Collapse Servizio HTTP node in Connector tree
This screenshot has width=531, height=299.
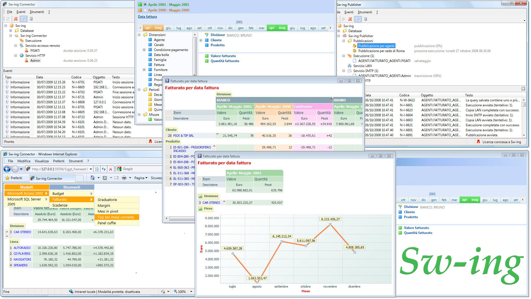[x=15, y=55]
